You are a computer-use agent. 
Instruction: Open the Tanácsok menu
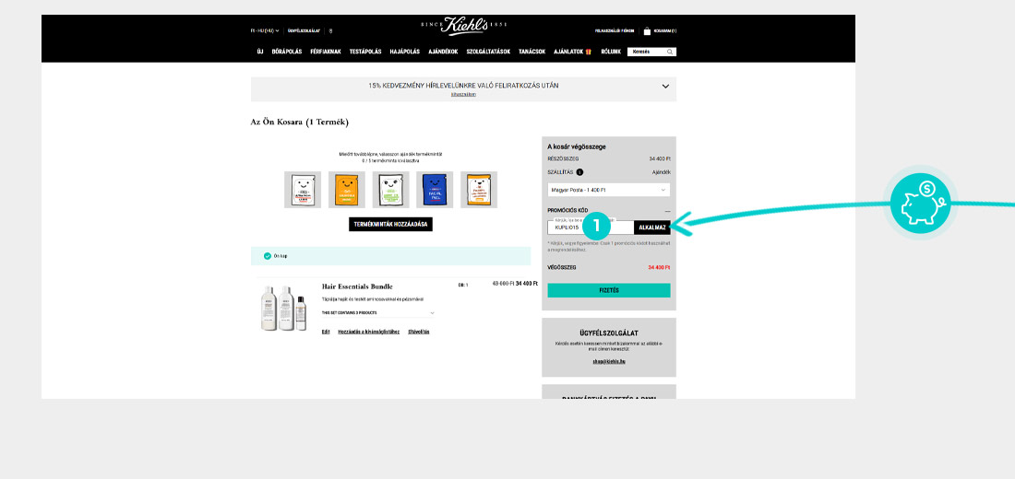pyautogui.click(x=532, y=52)
